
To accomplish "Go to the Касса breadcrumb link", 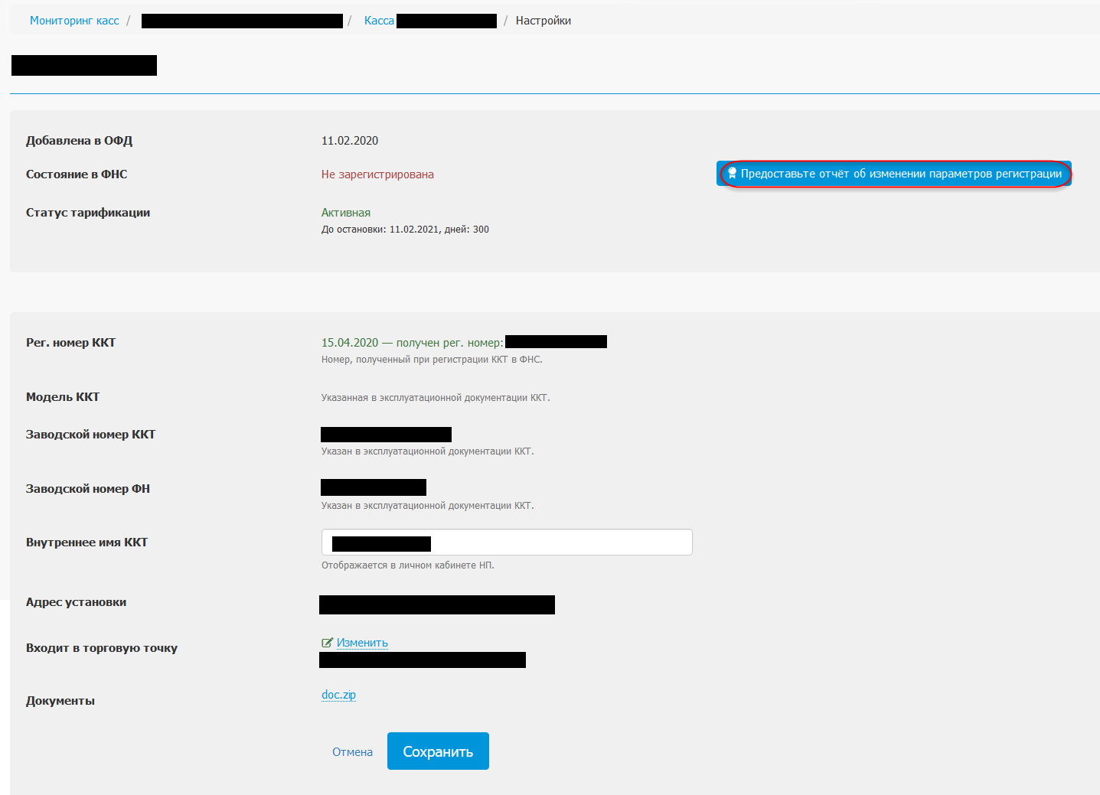I will (x=379, y=21).
